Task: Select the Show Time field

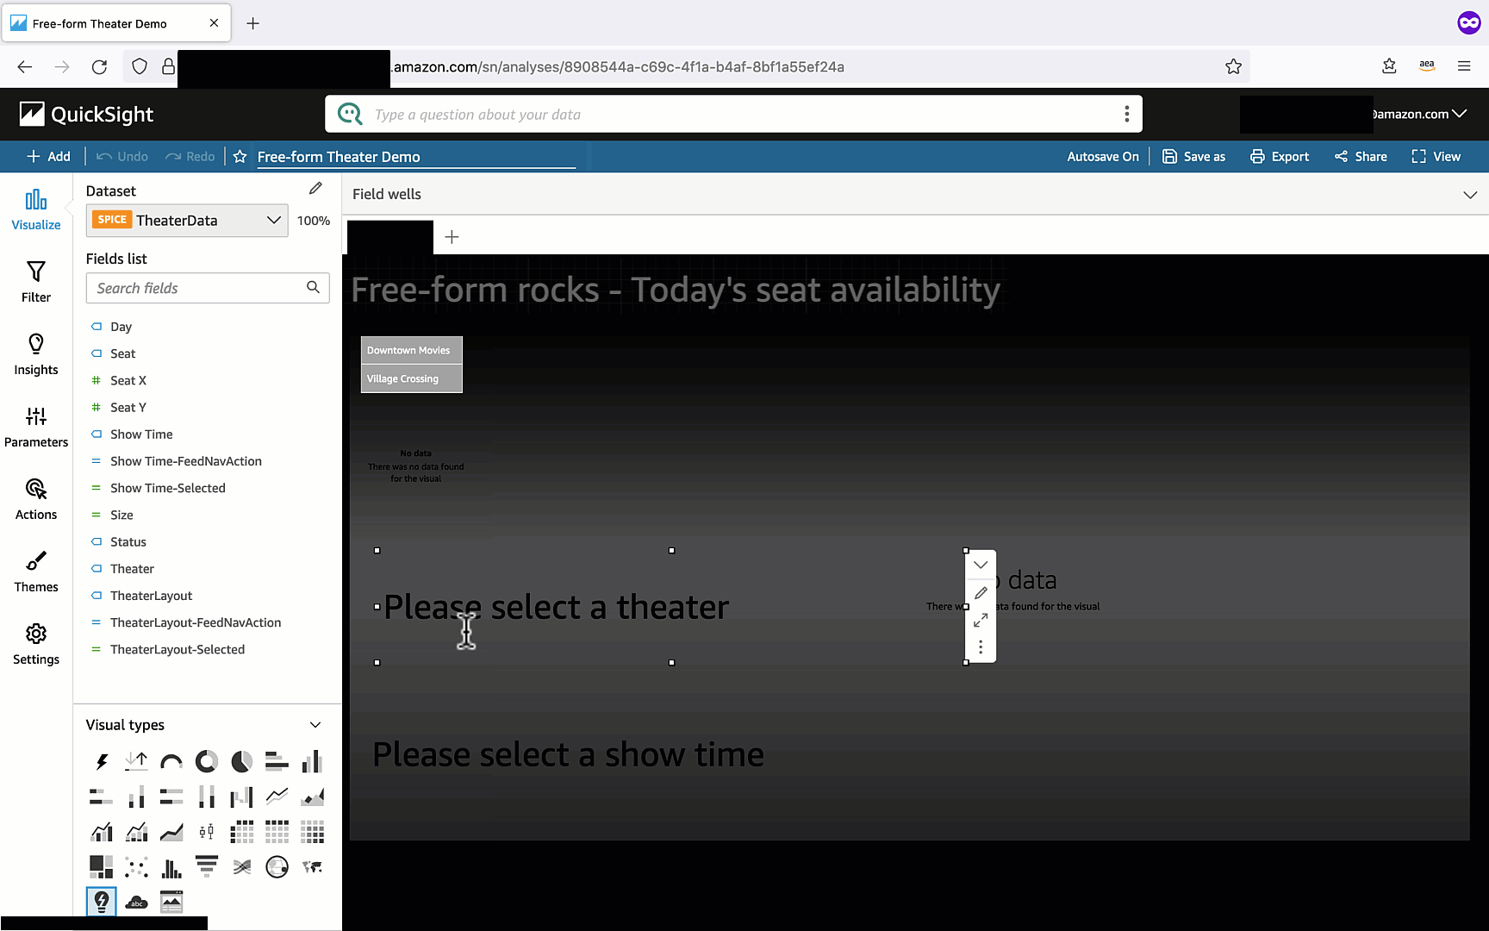Action: (x=141, y=434)
